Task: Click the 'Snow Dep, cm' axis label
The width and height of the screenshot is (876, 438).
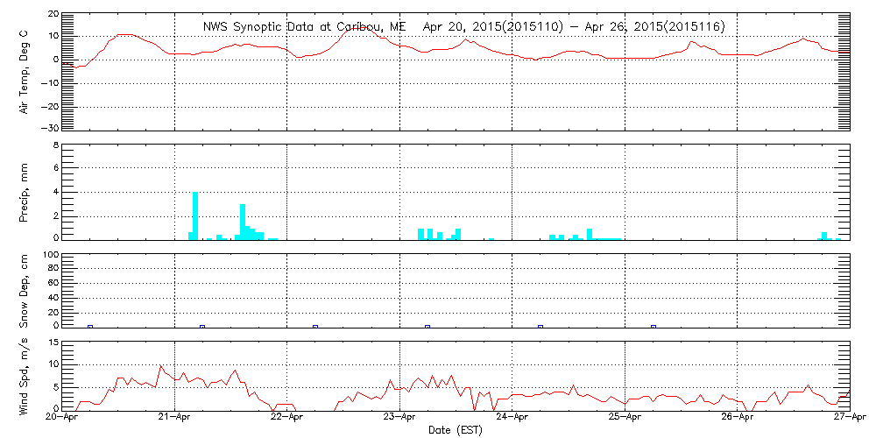Action: point(25,291)
